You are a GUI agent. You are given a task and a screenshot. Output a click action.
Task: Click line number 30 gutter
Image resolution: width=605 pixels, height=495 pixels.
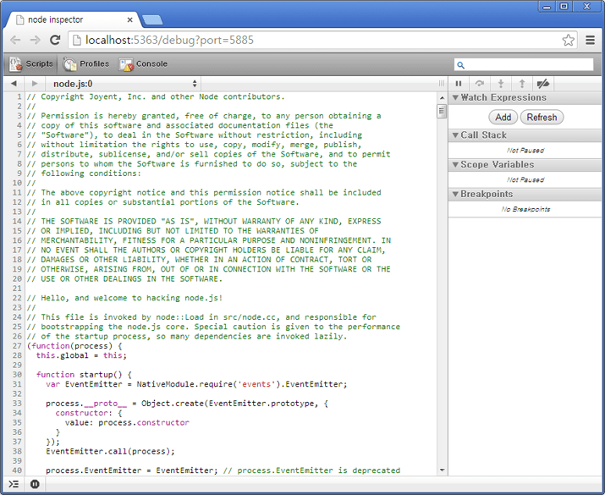17,375
